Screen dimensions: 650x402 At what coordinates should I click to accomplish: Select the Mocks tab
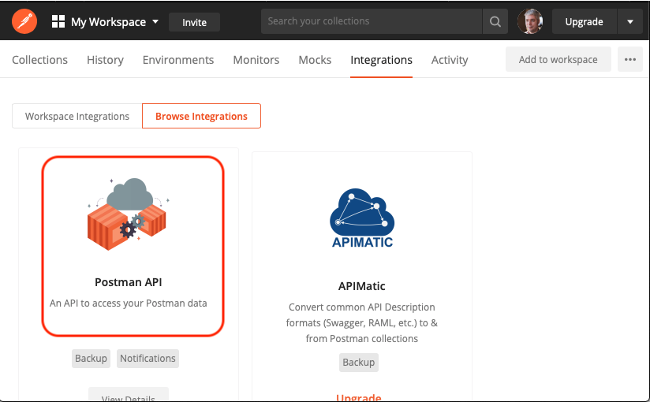315,60
